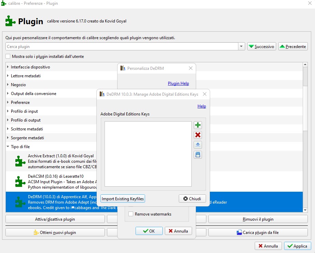Delete the selected Adobe key with red X
Image resolution: width=315 pixels, height=253 pixels.
(198, 135)
